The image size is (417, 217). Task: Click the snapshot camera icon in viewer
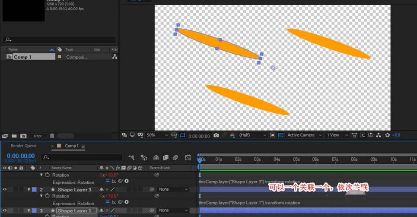[216, 135]
